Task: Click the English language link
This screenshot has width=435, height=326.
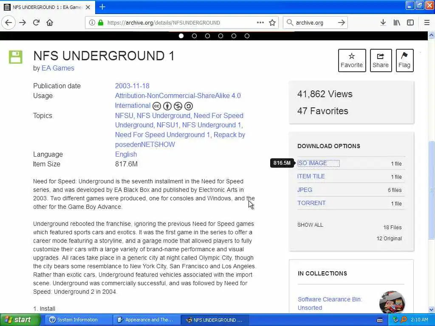Action: click(126, 155)
